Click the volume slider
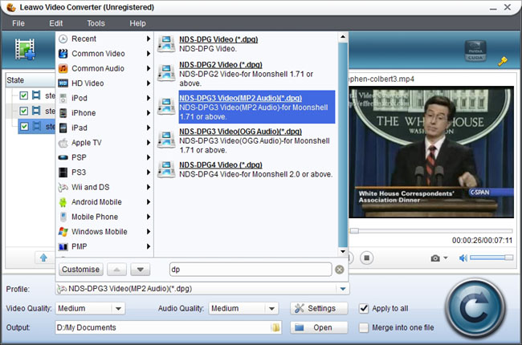The height and width of the screenshot is (345, 522). pyautogui.click(x=491, y=258)
